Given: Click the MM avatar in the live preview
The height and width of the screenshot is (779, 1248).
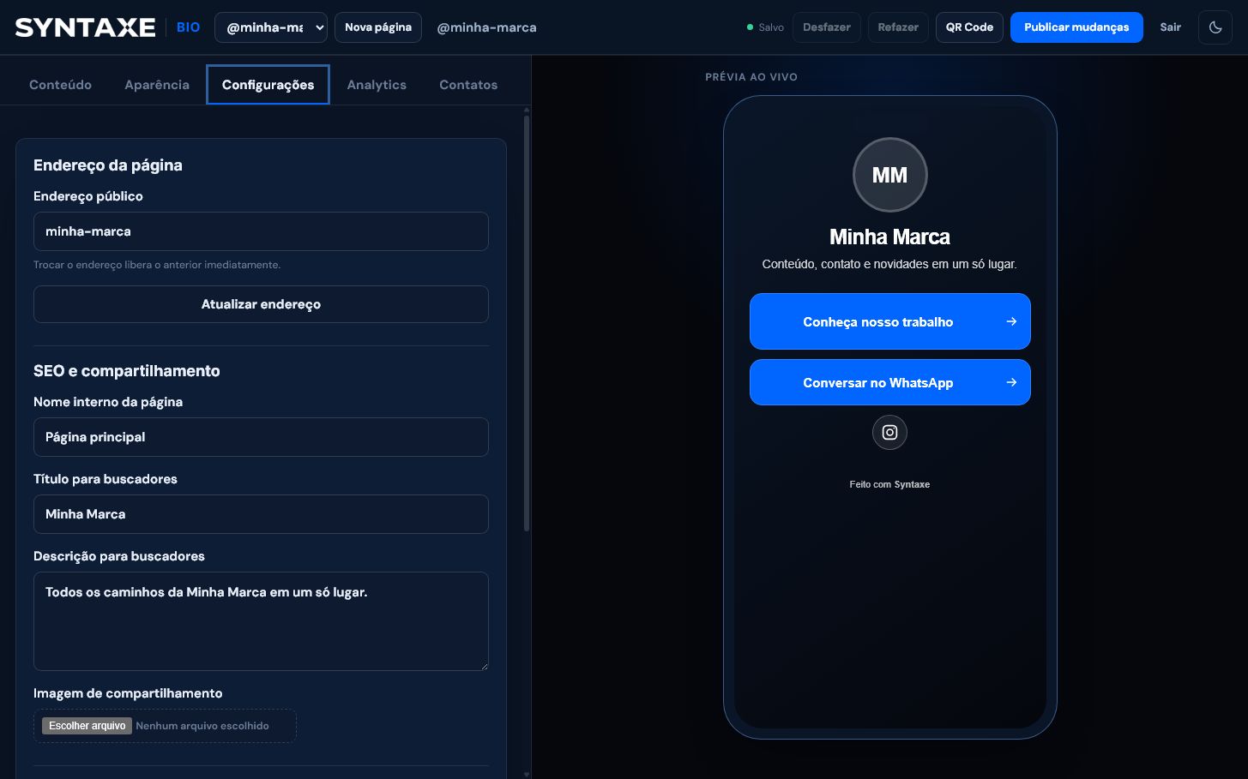Looking at the screenshot, I should 889,175.
